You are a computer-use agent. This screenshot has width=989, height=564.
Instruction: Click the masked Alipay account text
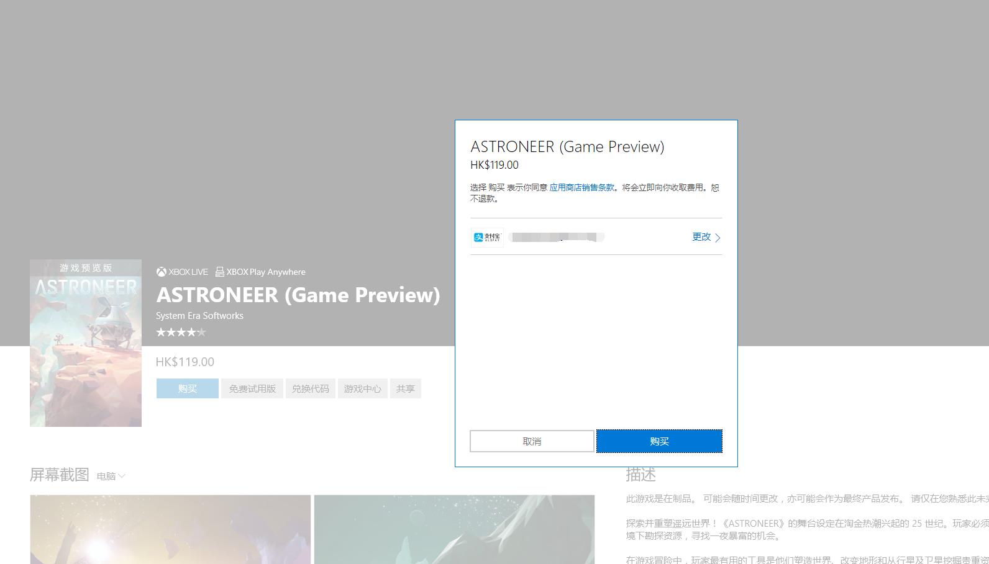tap(556, 237)
